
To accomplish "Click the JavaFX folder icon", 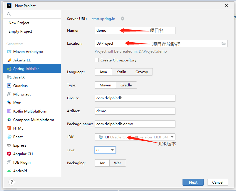I will [x=9, y=77].
